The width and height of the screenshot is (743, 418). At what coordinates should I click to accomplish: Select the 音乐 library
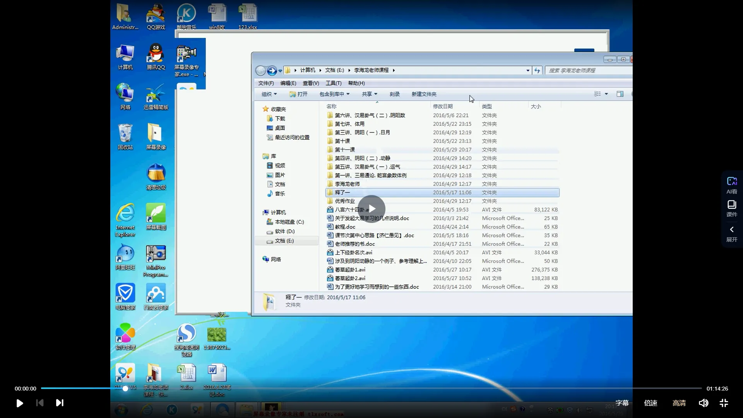click(x=276, y=194)
